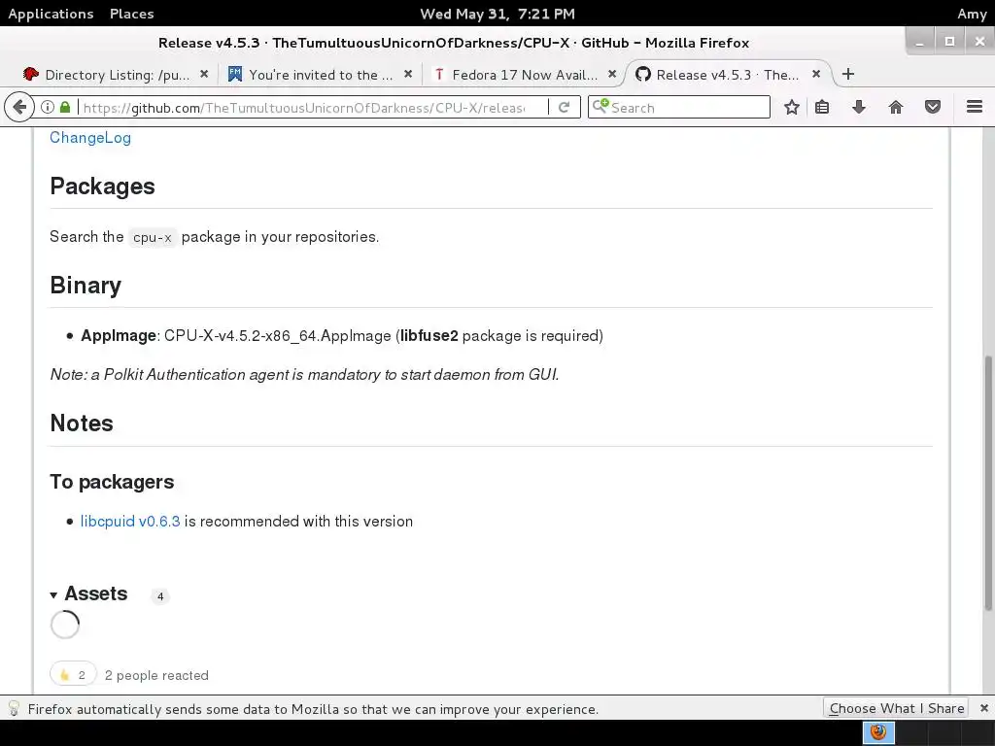Close the Fedora 17 Now Available tab
995x746 pixels.
coord(612,74)
